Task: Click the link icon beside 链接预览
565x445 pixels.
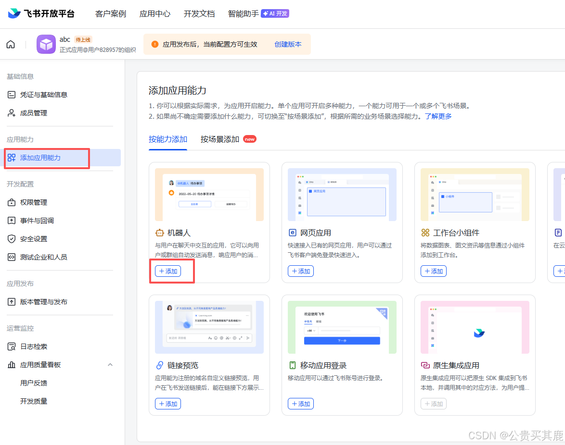Action: pyautogui.click(x=159, y=365)
